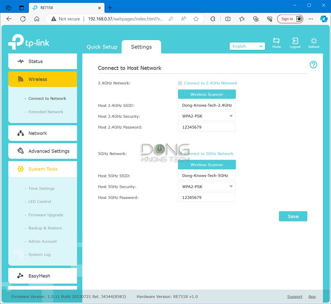This screenshot has height=304, width=331.
Task: Click the Read aloud icon
Action: (x=183, y=19)
